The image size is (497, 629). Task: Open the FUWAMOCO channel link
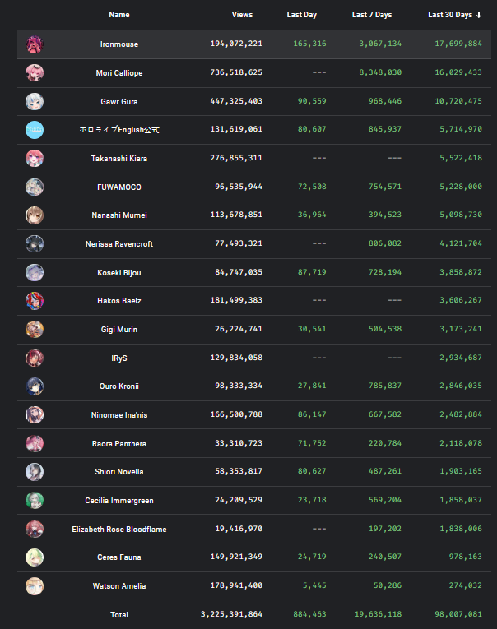pos(119,187)
